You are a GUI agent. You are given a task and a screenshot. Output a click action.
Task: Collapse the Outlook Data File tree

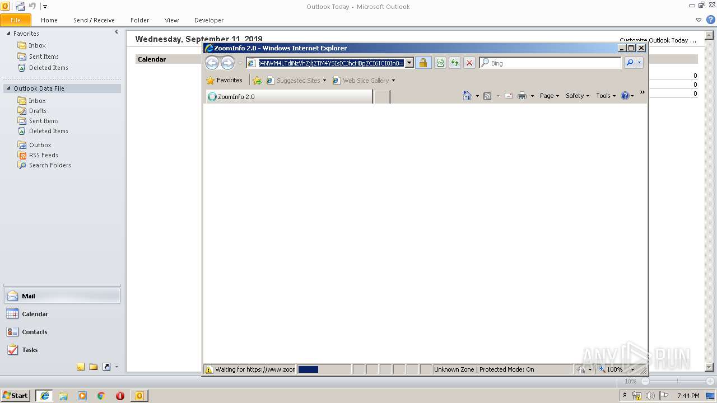tap(8, 88)
